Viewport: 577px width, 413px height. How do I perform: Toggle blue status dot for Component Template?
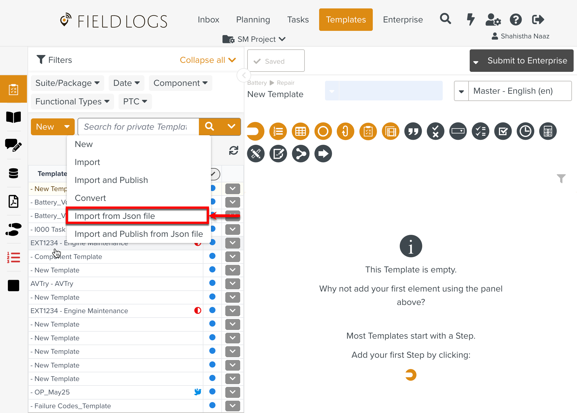(x=212, y=256)
